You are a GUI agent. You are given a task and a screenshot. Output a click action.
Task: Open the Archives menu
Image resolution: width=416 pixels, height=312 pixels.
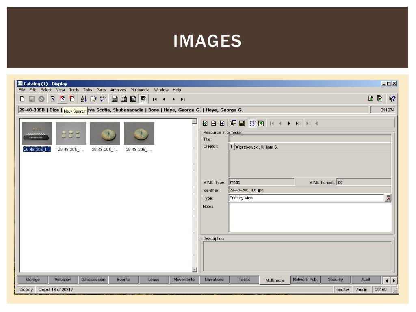tap(118, 90)
